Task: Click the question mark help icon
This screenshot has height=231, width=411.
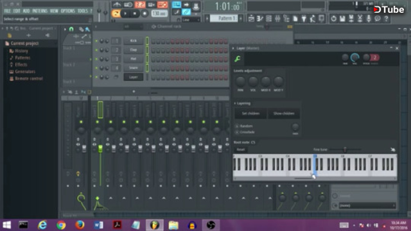Action: (x=386, y=19)
